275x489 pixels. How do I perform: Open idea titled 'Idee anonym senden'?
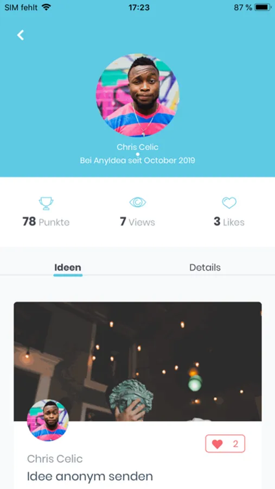coord(90,476)
